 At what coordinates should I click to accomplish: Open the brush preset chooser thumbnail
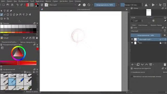(46, 5)
